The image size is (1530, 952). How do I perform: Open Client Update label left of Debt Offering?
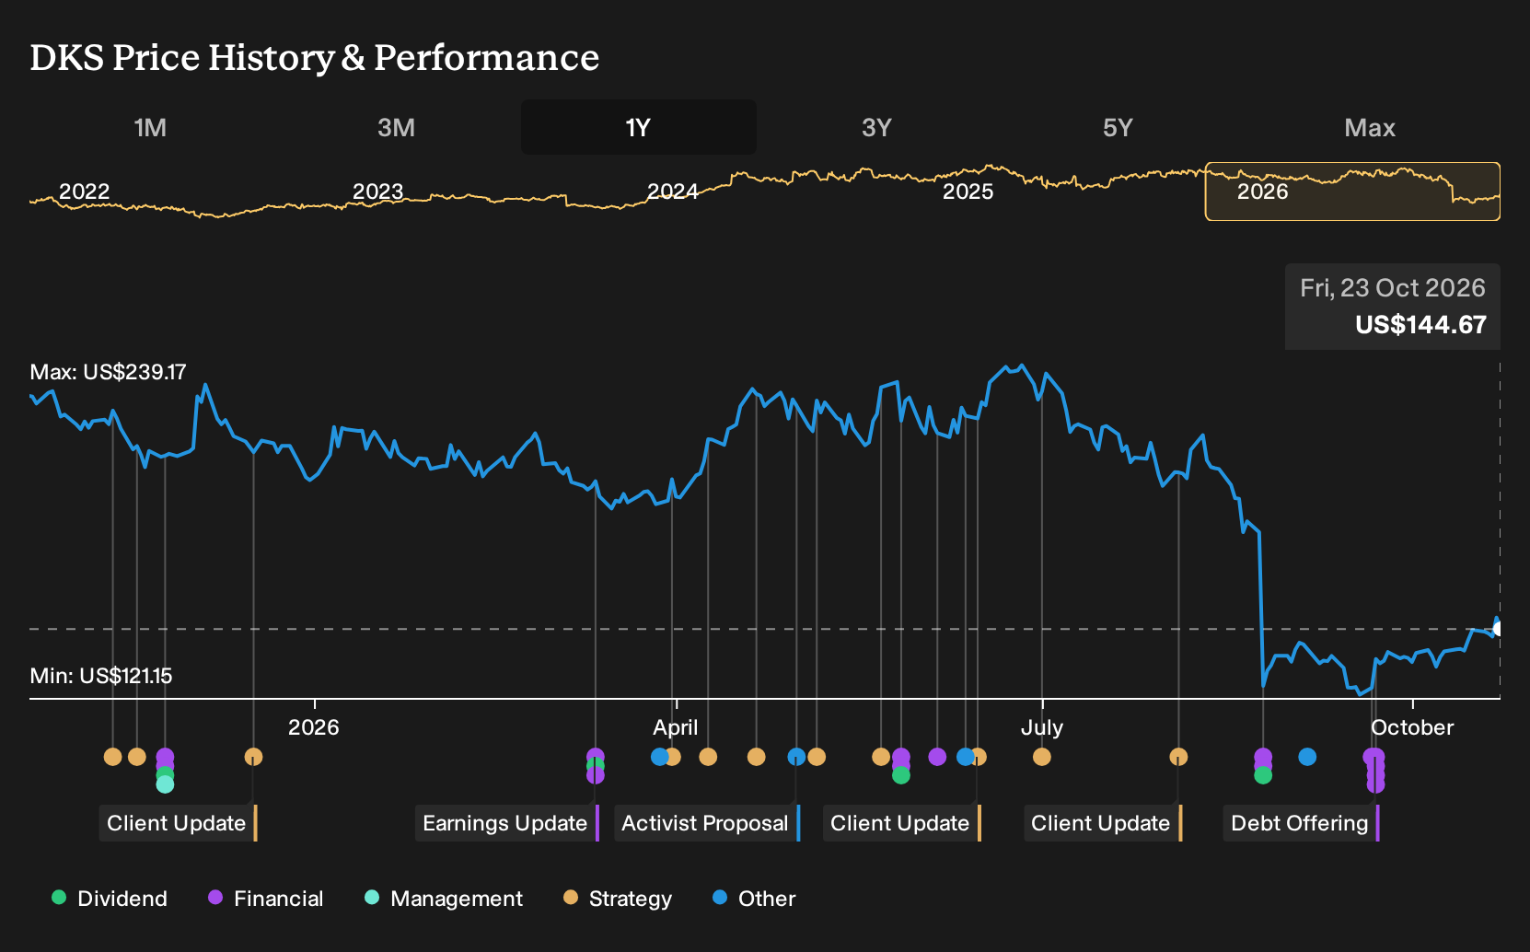pos(1103,823)
